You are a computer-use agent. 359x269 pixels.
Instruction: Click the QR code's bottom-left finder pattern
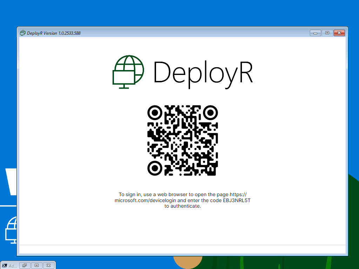pos(154,168)
